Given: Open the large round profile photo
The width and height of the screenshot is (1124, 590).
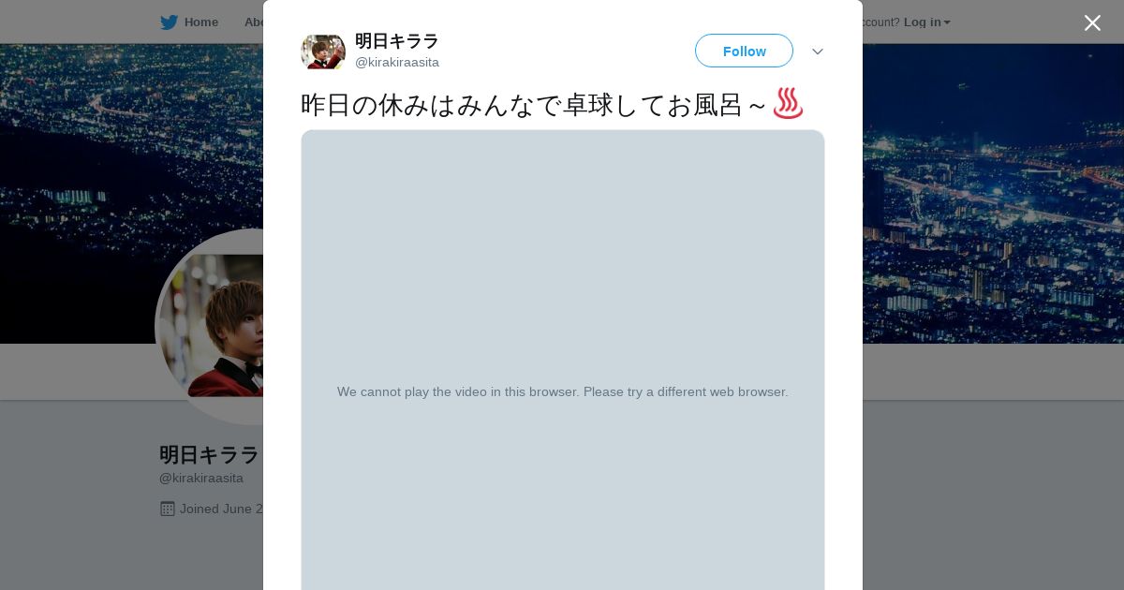Looking at the screenshot, I should 212,327.
